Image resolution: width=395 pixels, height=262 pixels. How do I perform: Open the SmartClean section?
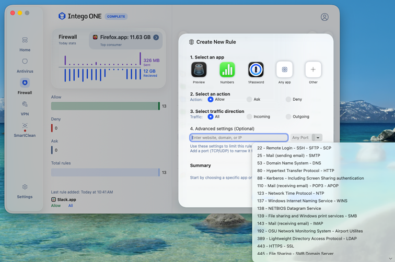coord(25,129)
